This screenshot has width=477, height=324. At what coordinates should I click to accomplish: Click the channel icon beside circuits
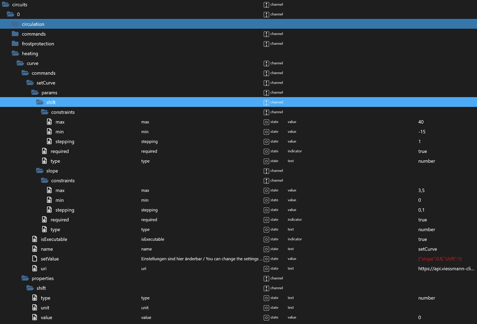click(x=267, y=4)
